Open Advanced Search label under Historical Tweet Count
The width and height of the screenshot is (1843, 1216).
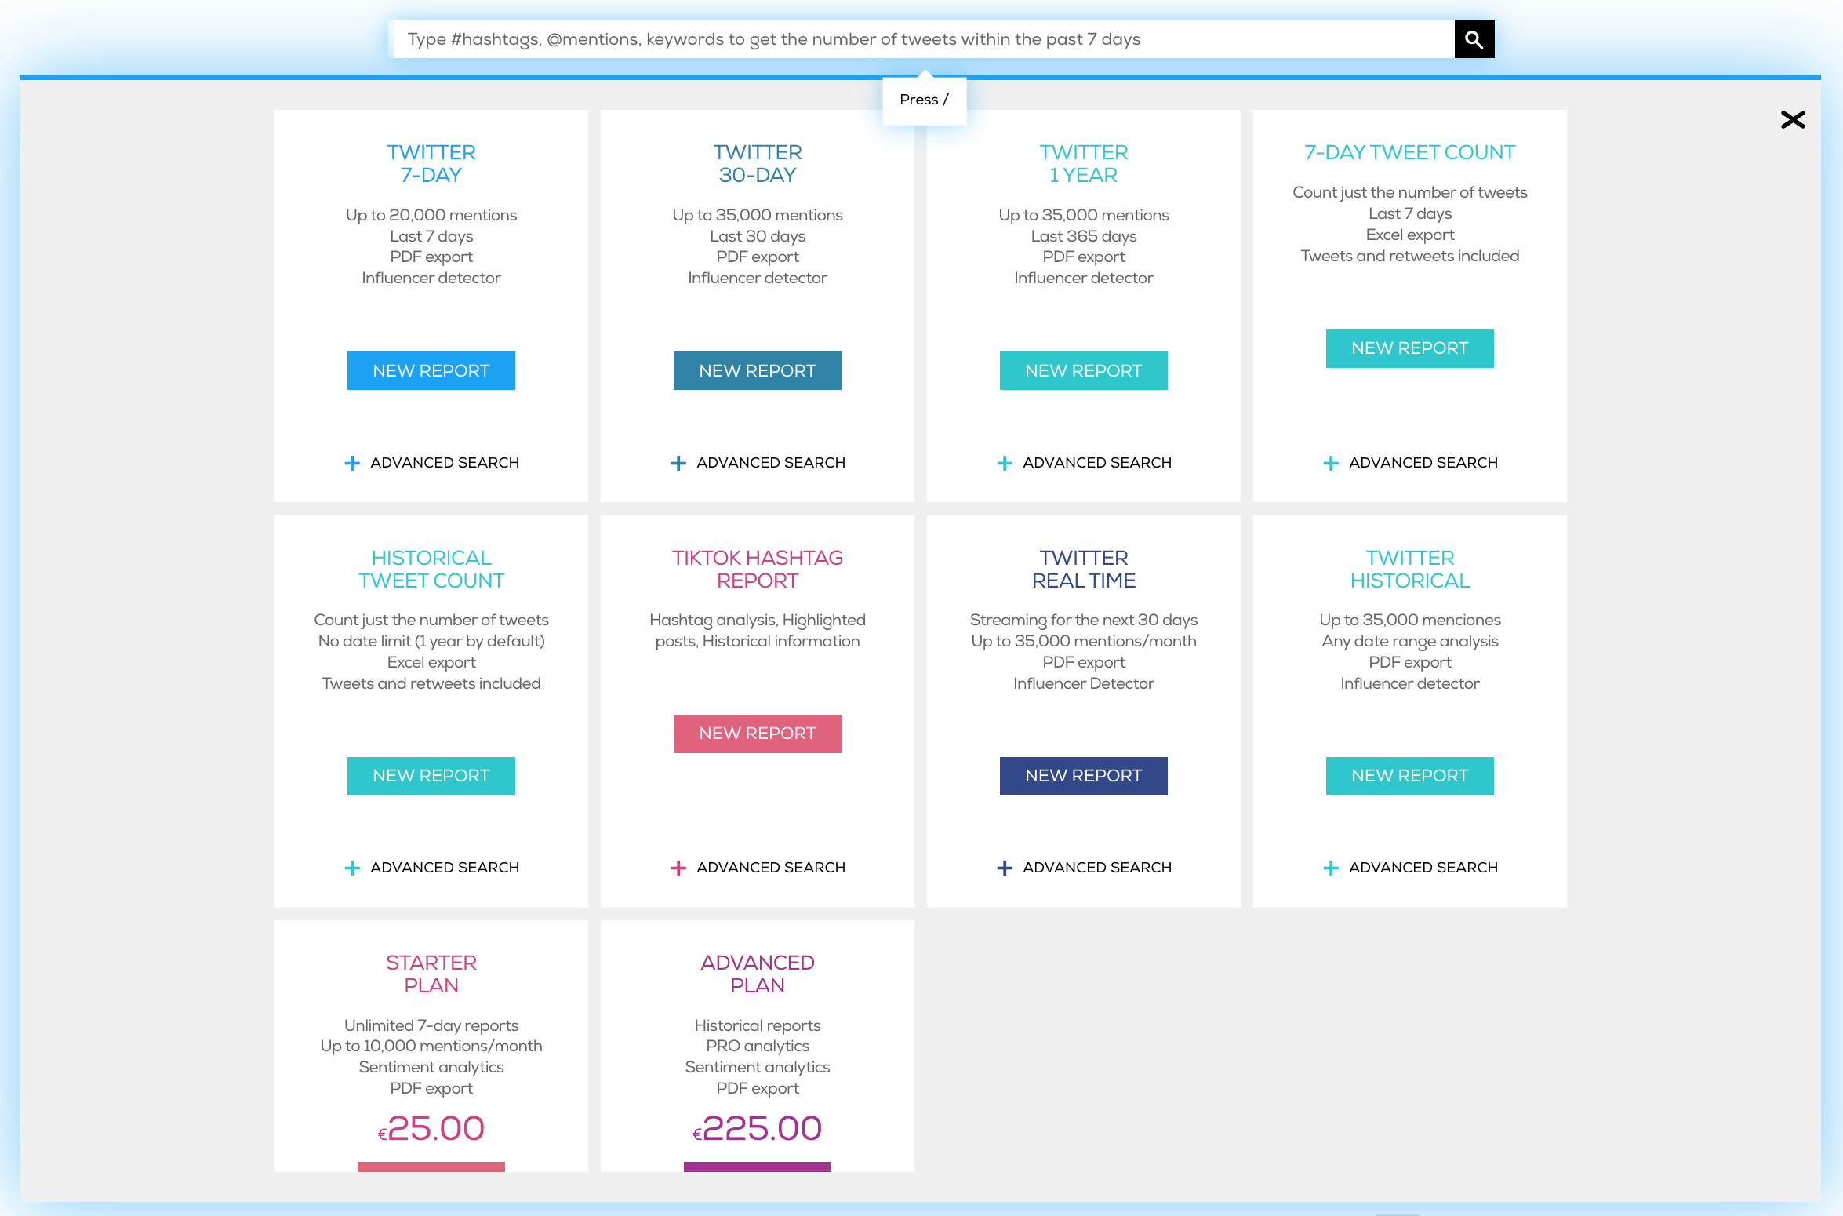coord(445,868)
